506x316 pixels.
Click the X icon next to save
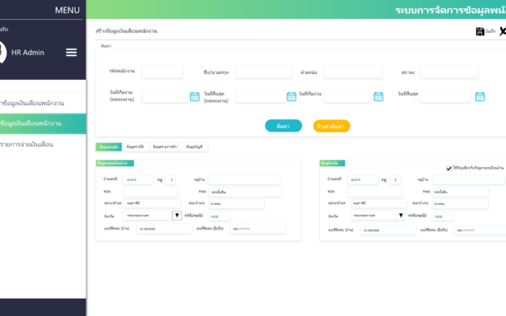503,31
